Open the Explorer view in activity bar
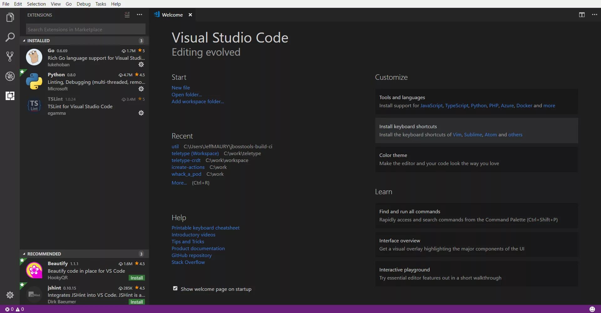 10,18
